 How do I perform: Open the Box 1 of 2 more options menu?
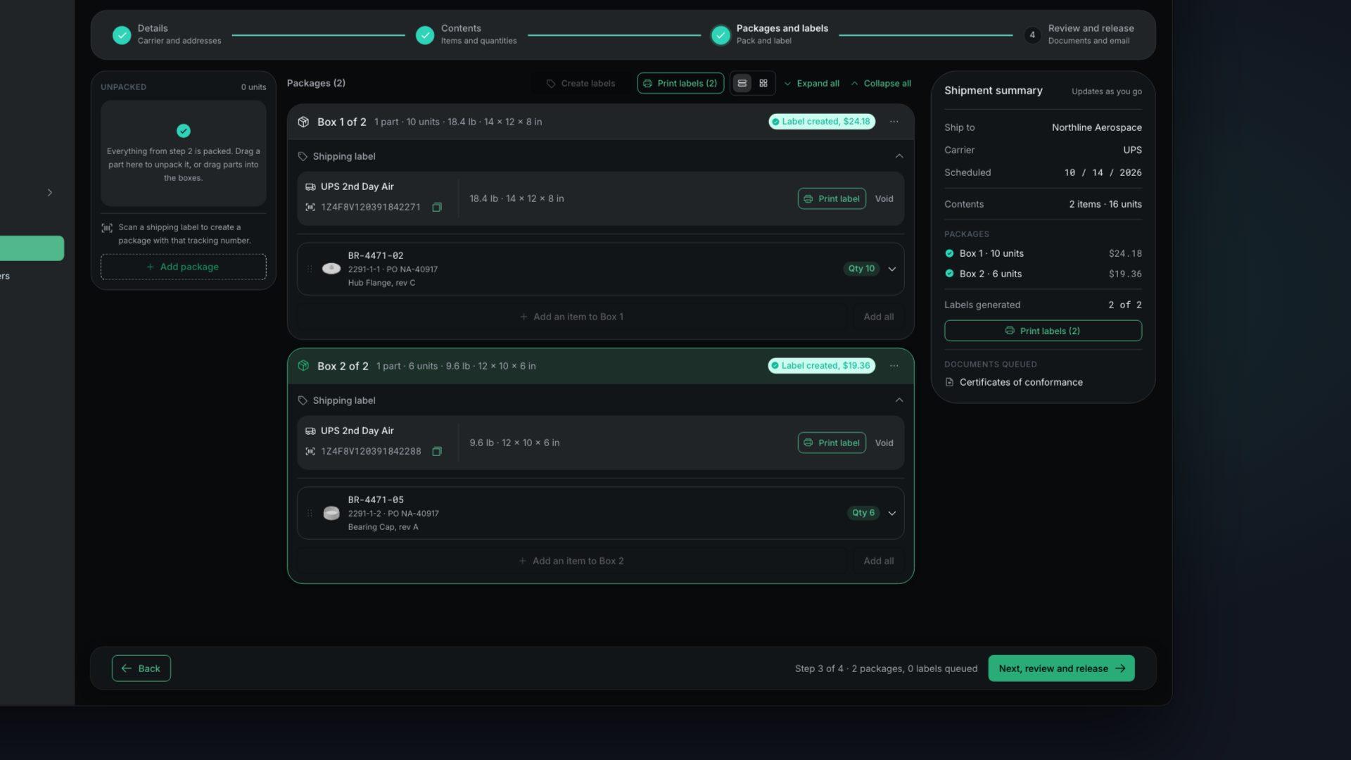(894, 122)
